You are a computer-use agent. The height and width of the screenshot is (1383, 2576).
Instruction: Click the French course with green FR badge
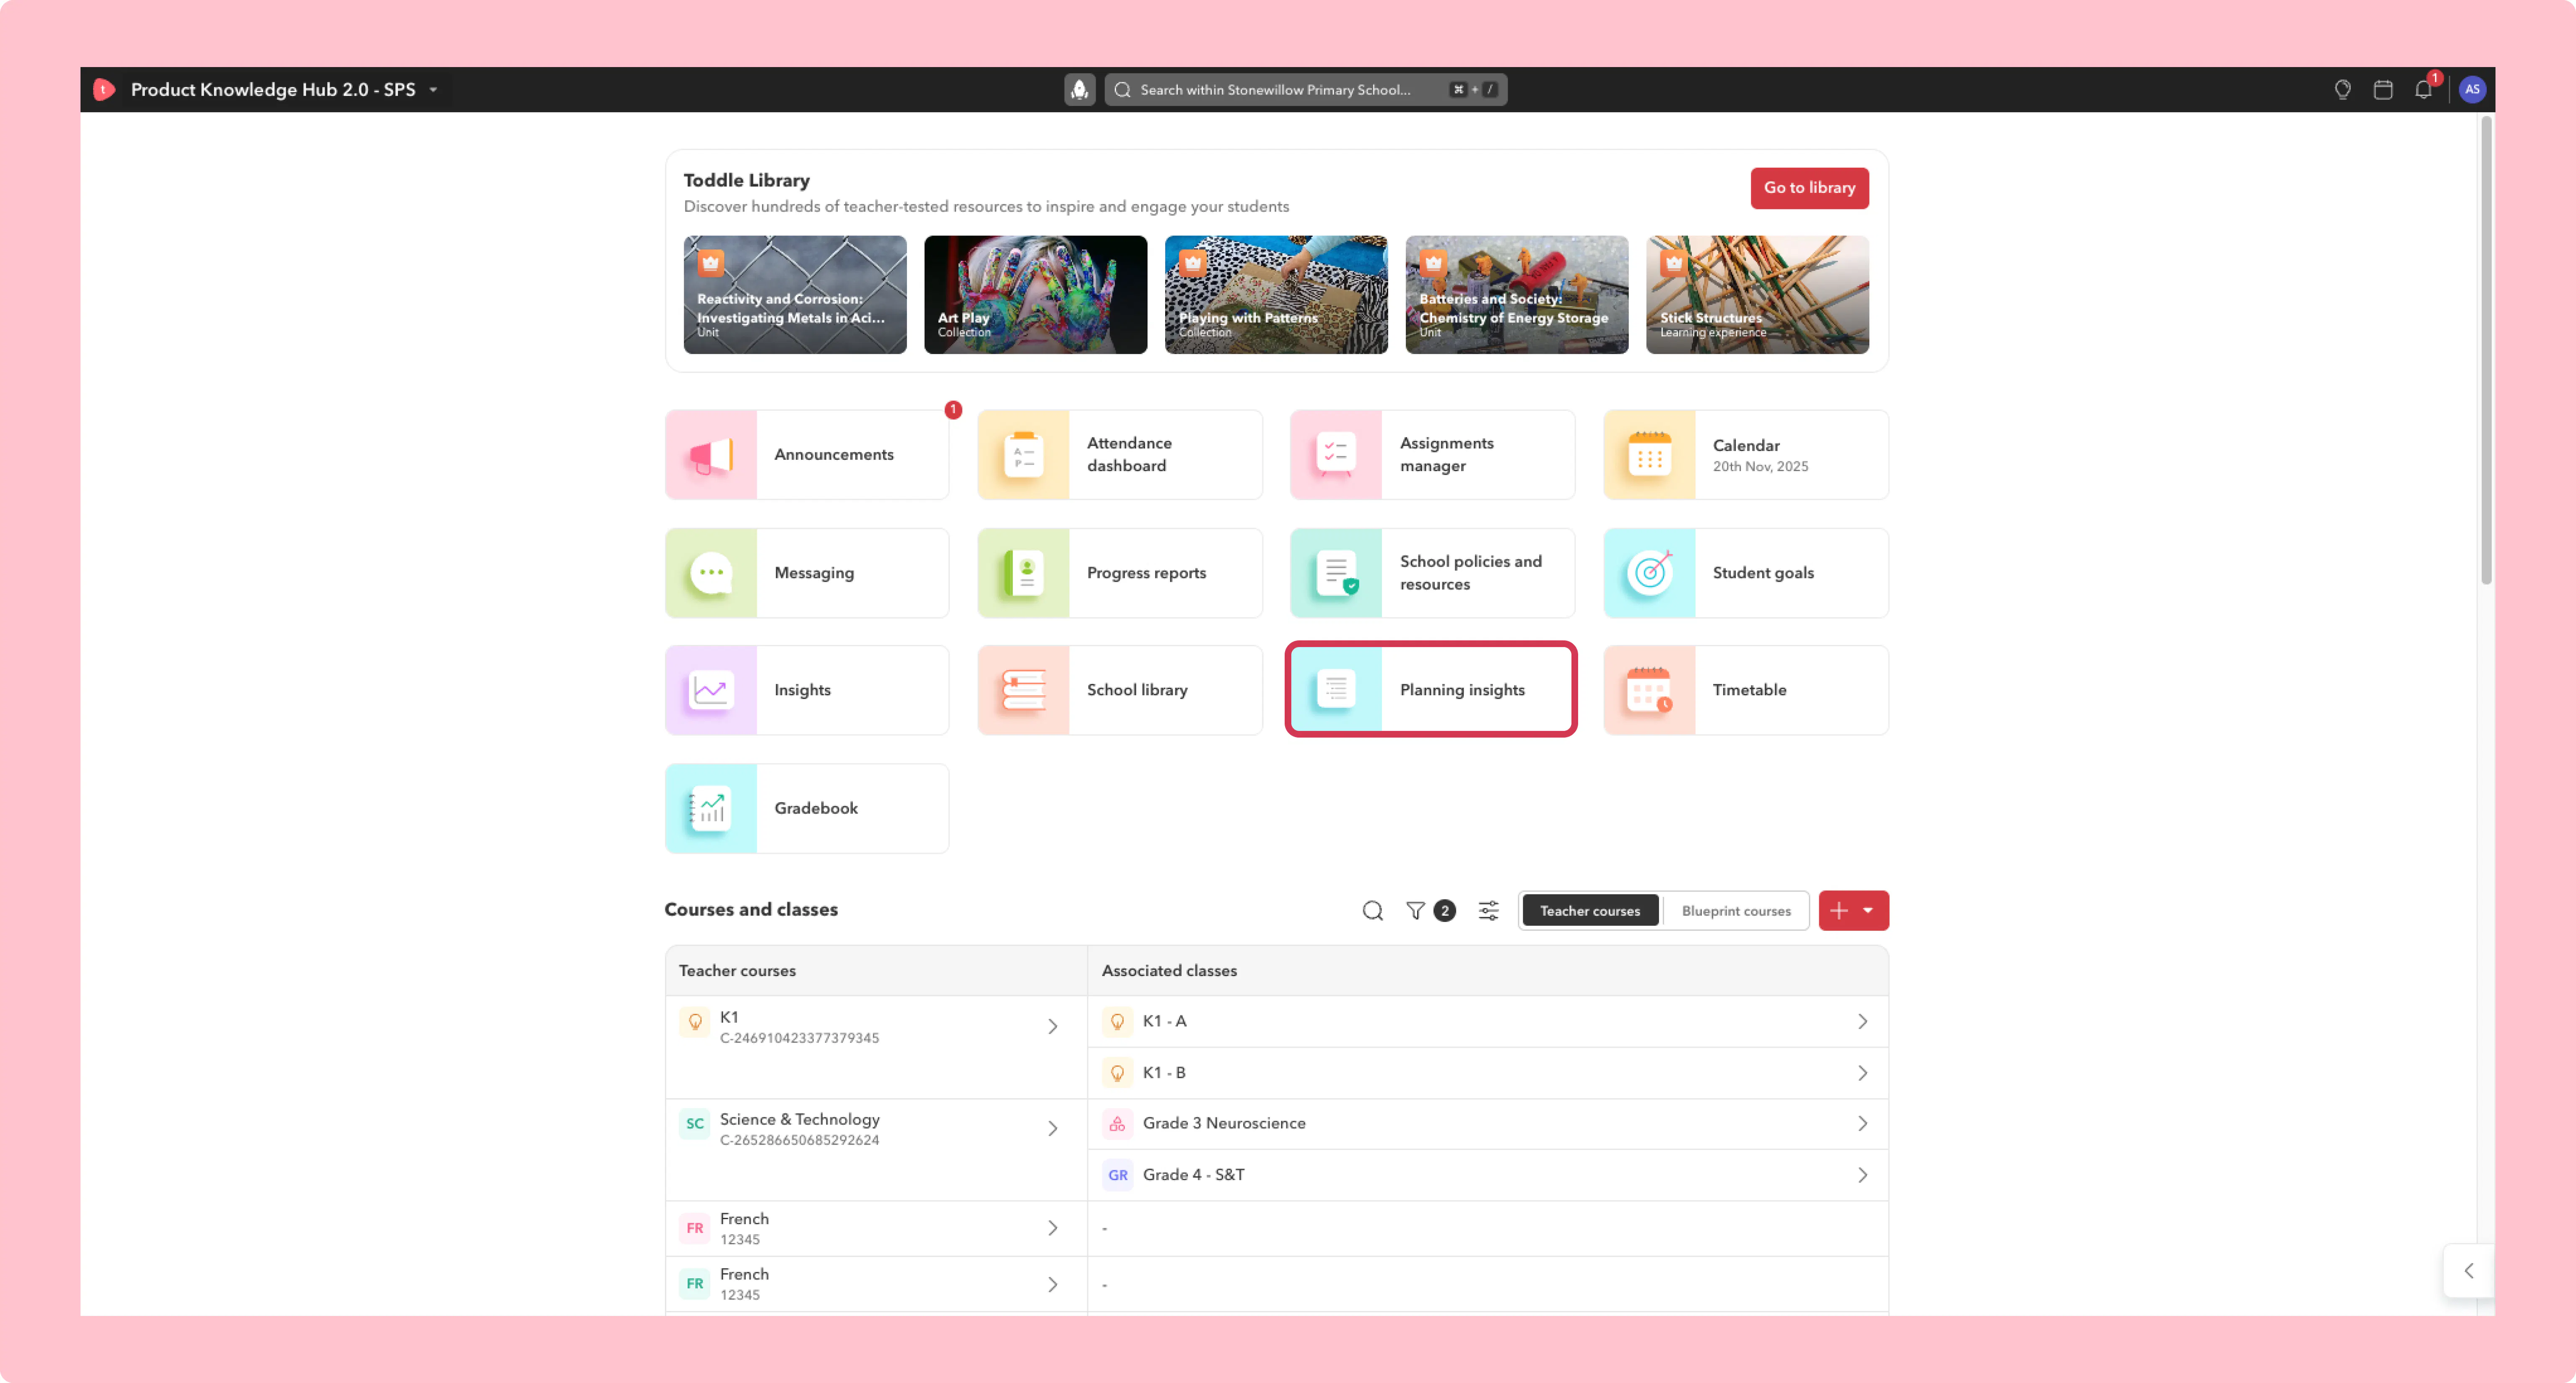876,1285
